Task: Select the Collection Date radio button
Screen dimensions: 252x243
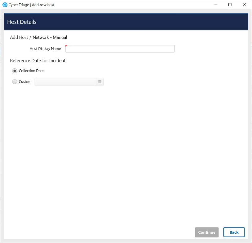Action: point(15,71)
